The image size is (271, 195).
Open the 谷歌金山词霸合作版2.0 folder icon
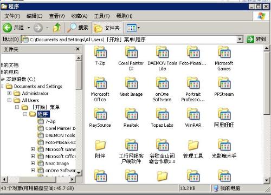coord(163,145)
